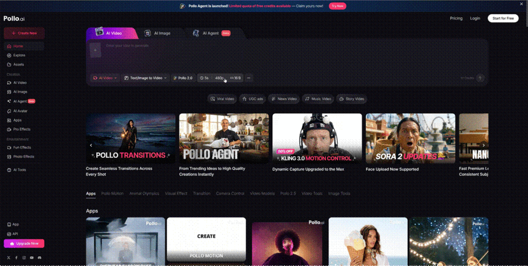Click the Try Now banner button
This screenshot has height=266, width=528.
click(337, 6)
